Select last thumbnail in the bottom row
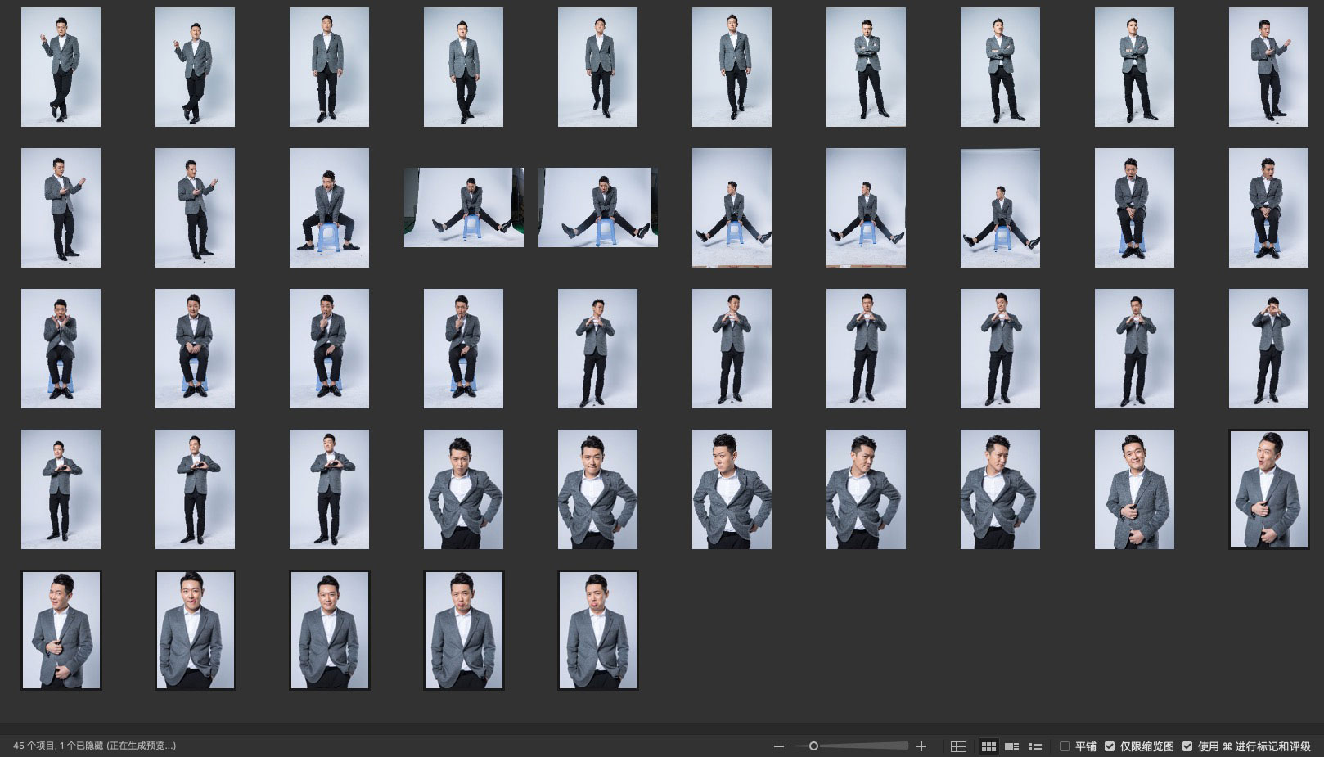 click(x=597, y=630)
